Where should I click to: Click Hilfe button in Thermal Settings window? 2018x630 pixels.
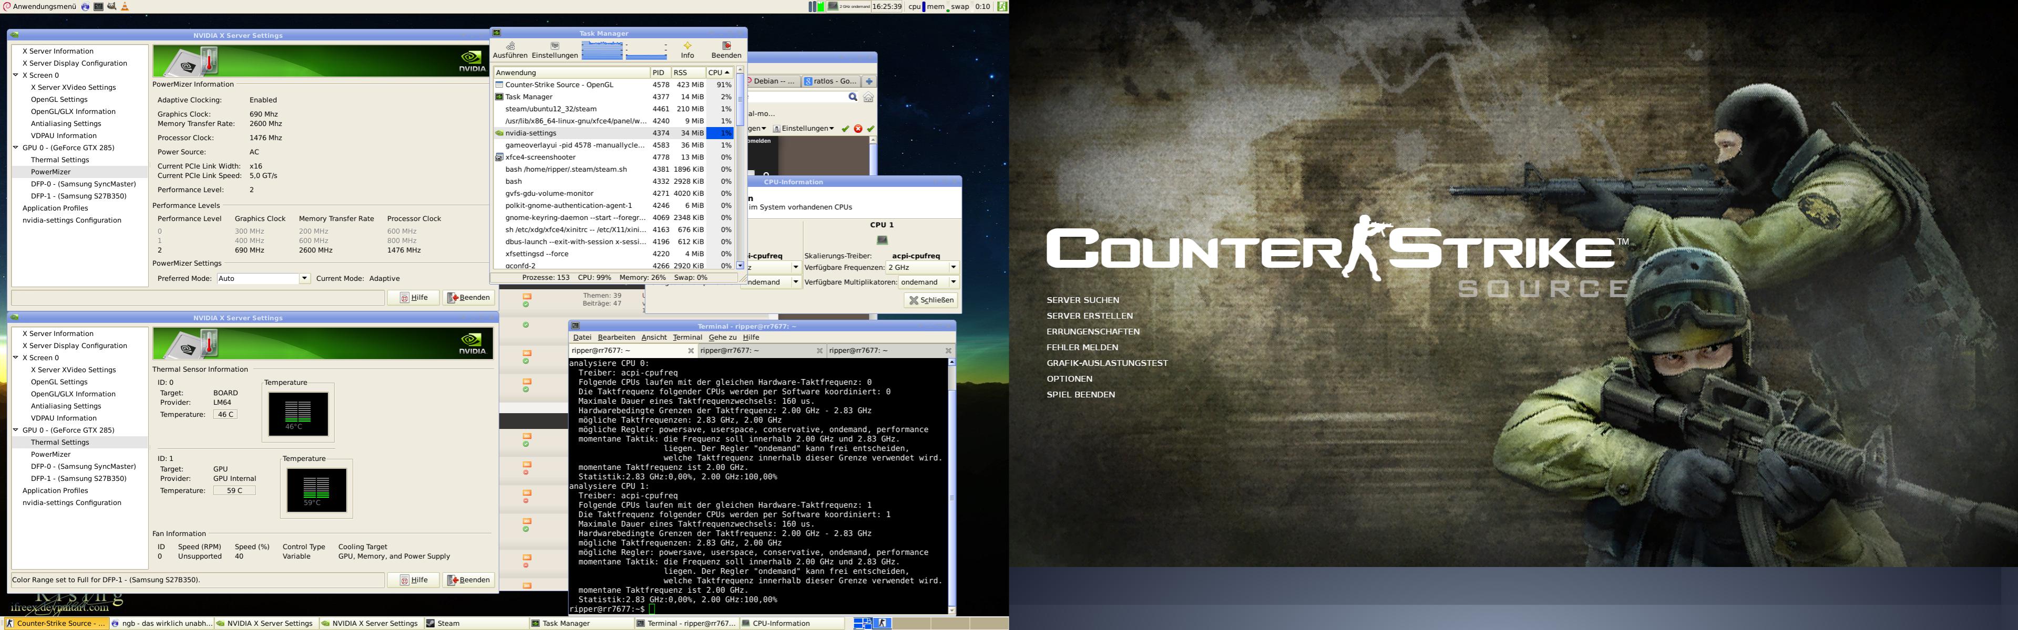414,580
